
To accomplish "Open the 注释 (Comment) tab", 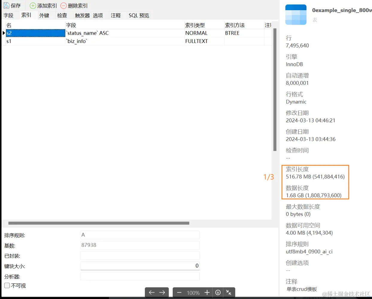I will (116, 15).
